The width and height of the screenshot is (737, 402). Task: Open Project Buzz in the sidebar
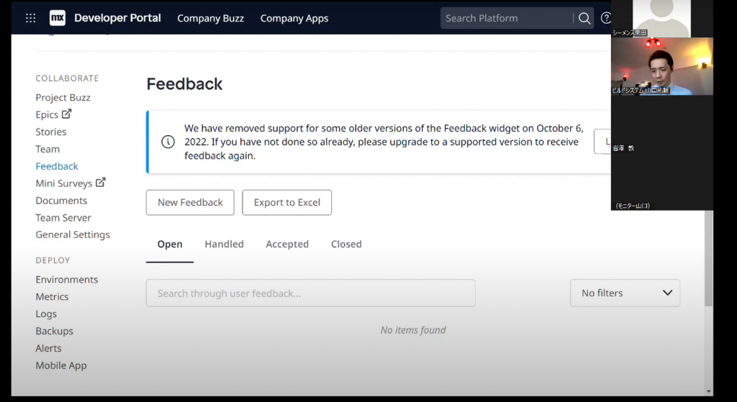(x=63, y=98)
